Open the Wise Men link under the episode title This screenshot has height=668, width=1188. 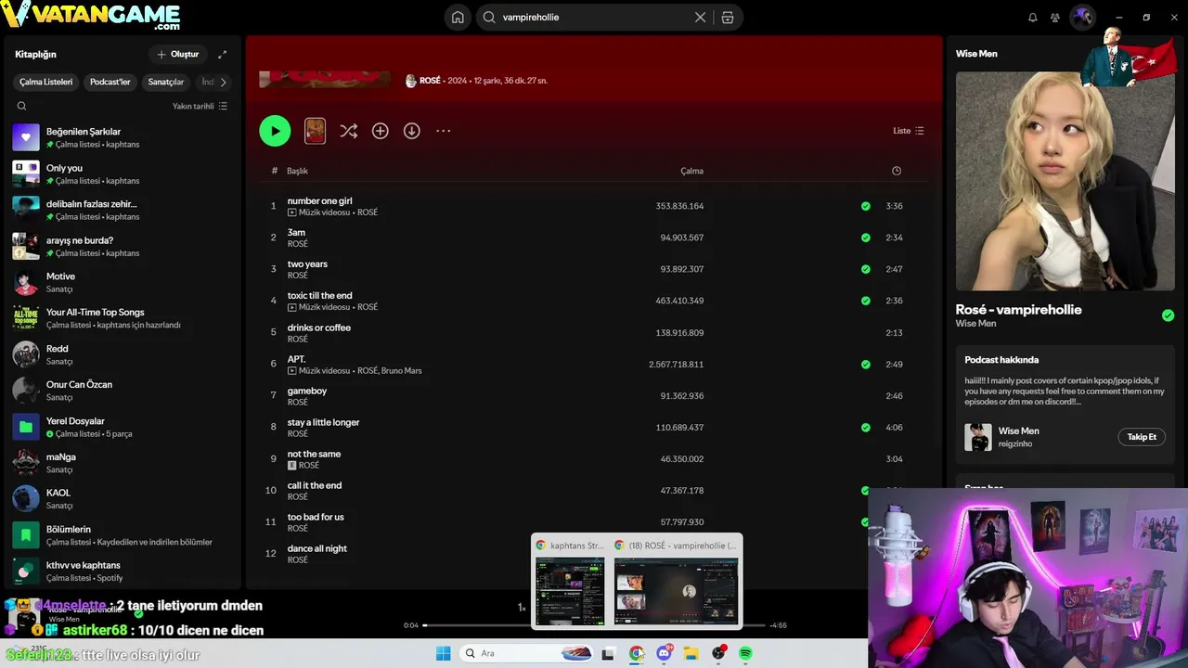click(x=975, y=324)
